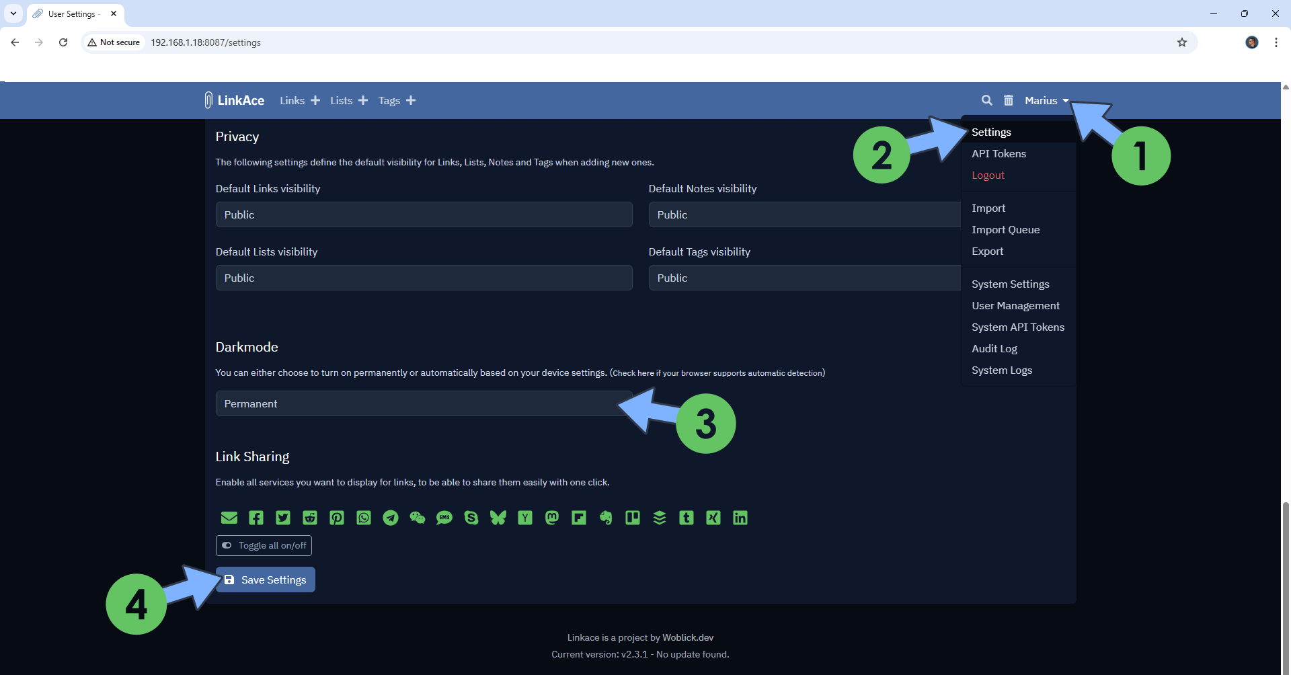Toggle the Pinterest sharing service
The height and width of the screenshot is (675, 1291).
pyautogui.click(x=337, y=518)
